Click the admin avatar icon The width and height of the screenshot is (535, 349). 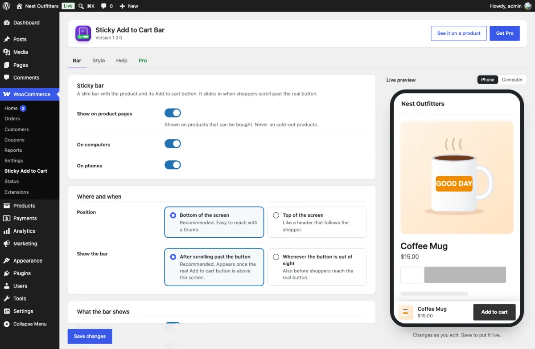[x=528, y=6]
